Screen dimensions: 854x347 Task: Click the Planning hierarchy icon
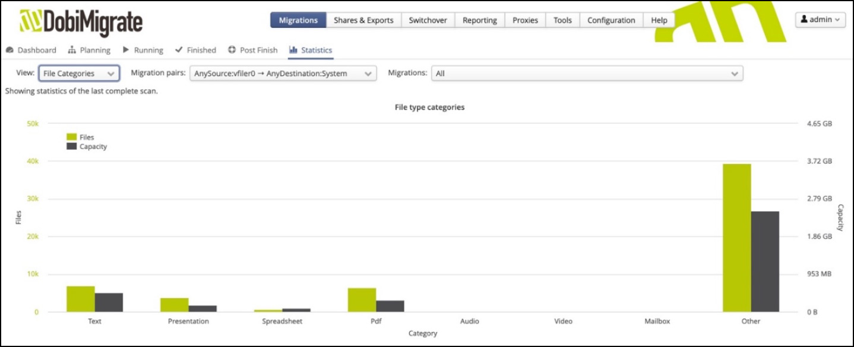tap(72, 51)
